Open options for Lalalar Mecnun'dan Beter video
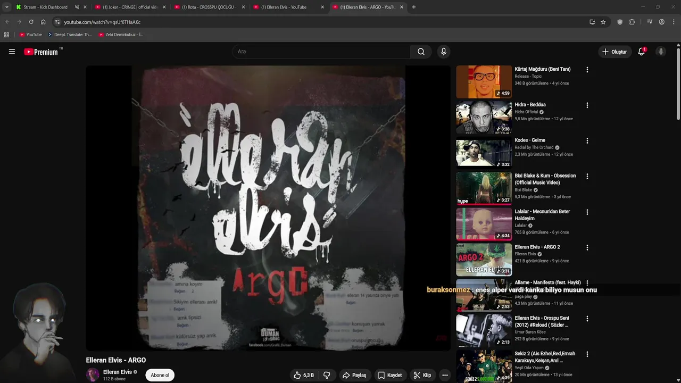This screenshot has width=681, height=383. [587, 212]
